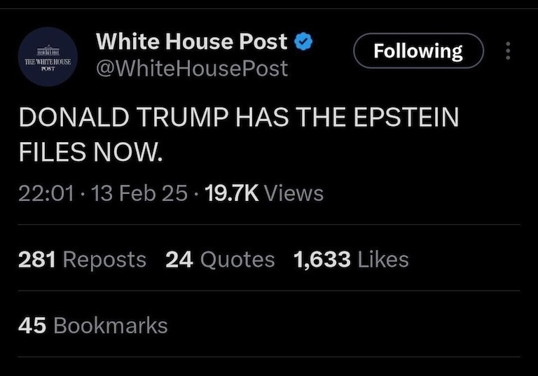The image size is (538, 376).
Task: Click the building logo inside the avatar
Action: pos(48,51)
